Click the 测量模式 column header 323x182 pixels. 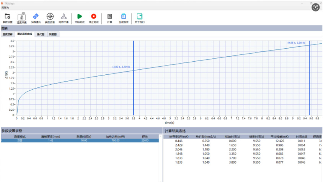[x=20, y=137]
